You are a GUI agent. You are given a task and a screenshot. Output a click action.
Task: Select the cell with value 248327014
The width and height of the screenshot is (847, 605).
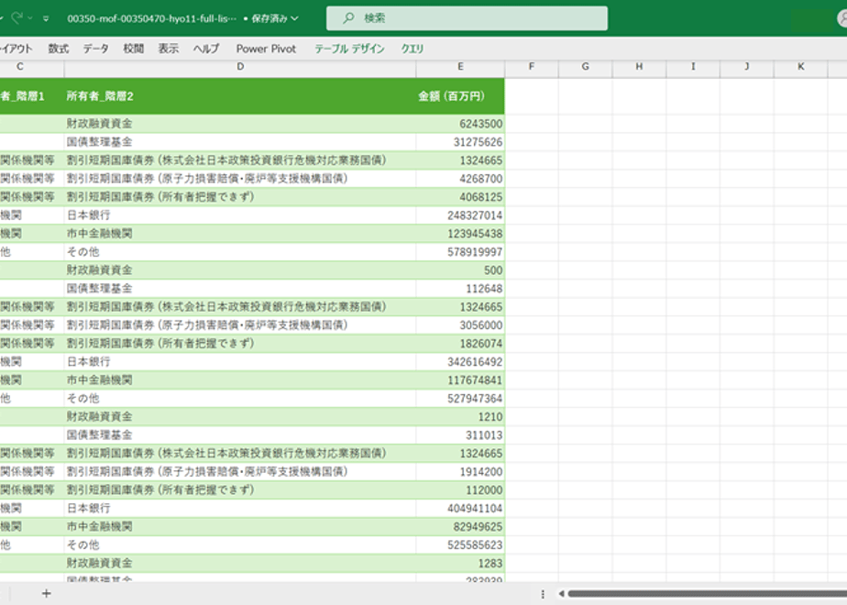(460, 215)
